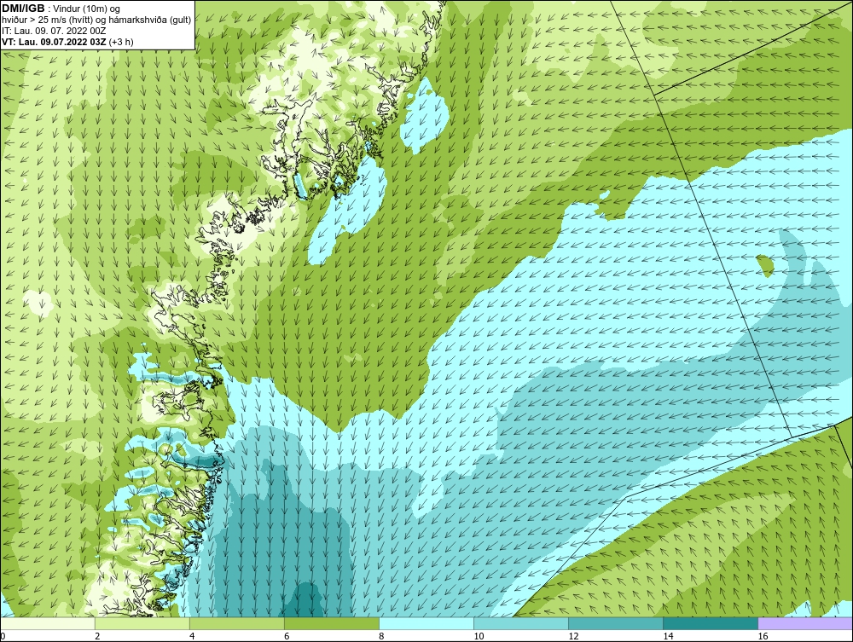Click the legend label '16'
Image resolution: width=853 pixels, height=642 pixels.
point(763,636)
